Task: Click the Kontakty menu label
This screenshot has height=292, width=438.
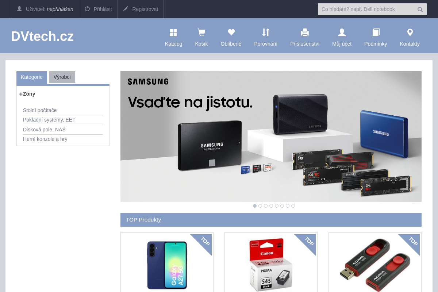Action: coord(410,44)
